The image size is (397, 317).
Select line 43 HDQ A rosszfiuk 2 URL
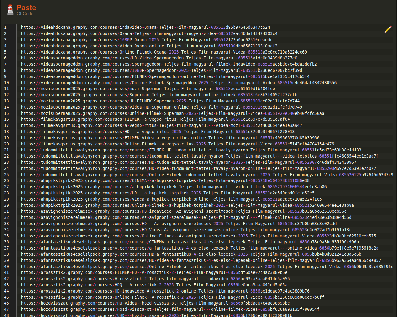[154, 285]
